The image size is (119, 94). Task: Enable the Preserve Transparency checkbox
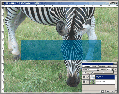[84, 73]
